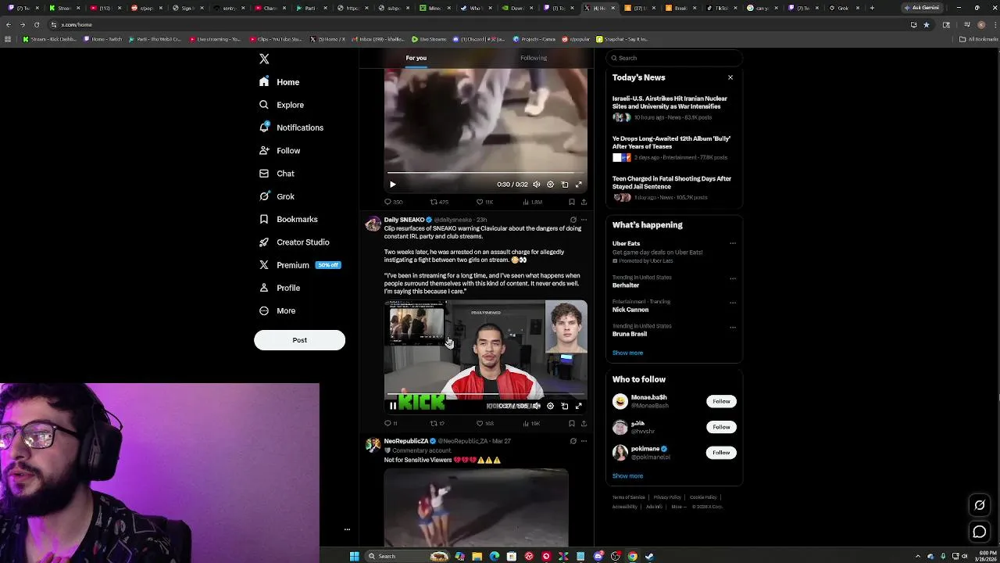Open more options for Nick Cannon trend
Viewport: 1000px width, 563px height.
click(x=733, y=302)
